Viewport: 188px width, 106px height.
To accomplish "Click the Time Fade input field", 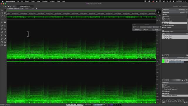I will click(25, 6).
